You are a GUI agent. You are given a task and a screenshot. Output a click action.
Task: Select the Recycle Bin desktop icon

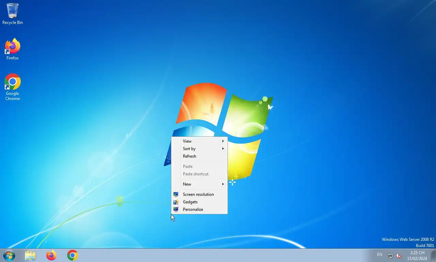[x=13, y=14]
